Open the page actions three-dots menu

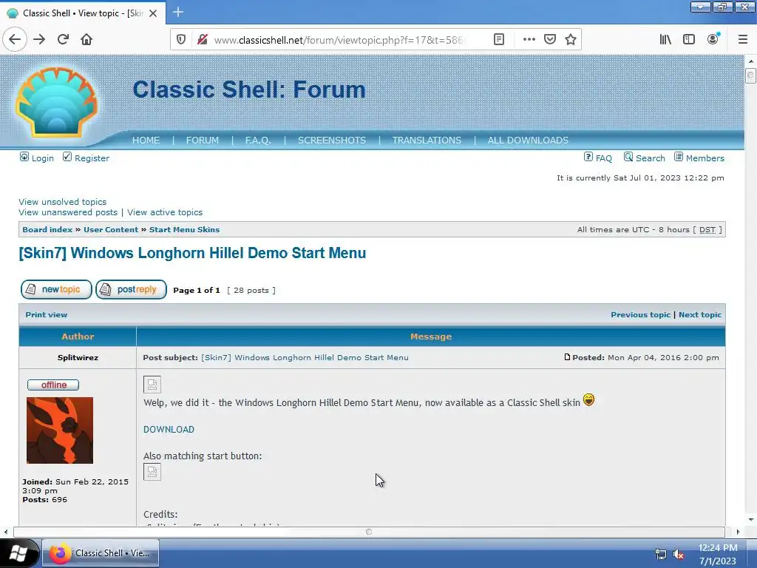pos(529,39)
